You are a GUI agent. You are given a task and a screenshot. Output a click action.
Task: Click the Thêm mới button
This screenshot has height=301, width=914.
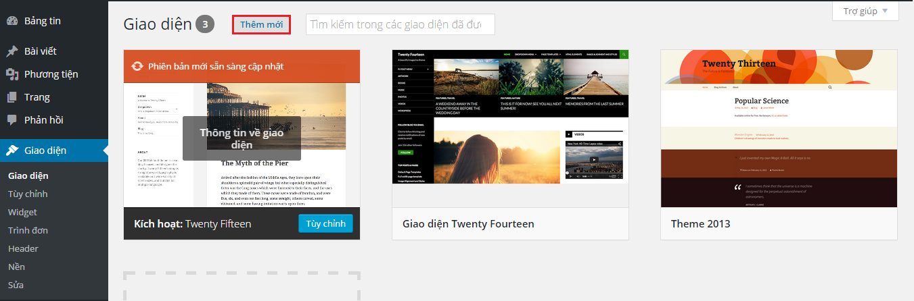point(261,24)
